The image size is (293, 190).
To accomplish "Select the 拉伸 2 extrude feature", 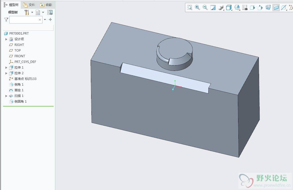I will [19, 73].
